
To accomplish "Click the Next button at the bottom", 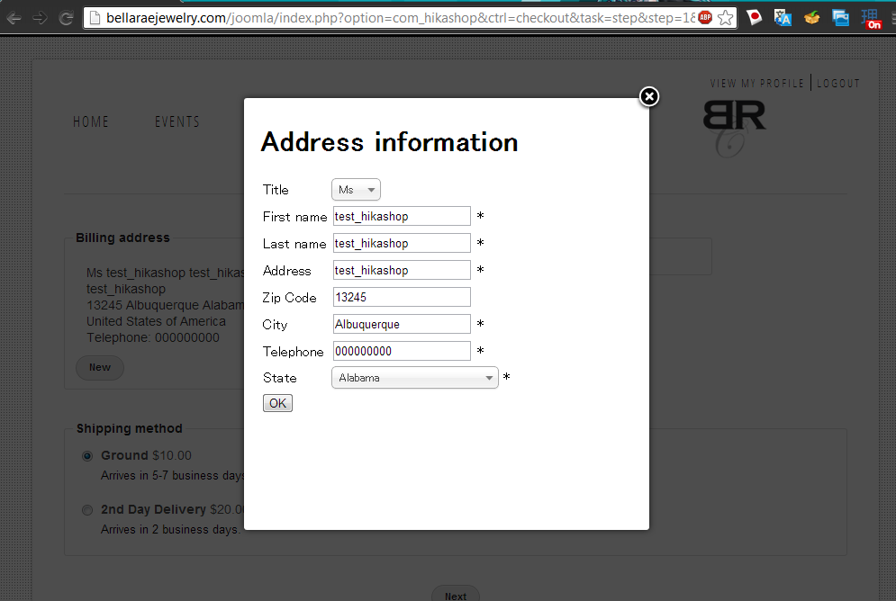I will 456,594.
